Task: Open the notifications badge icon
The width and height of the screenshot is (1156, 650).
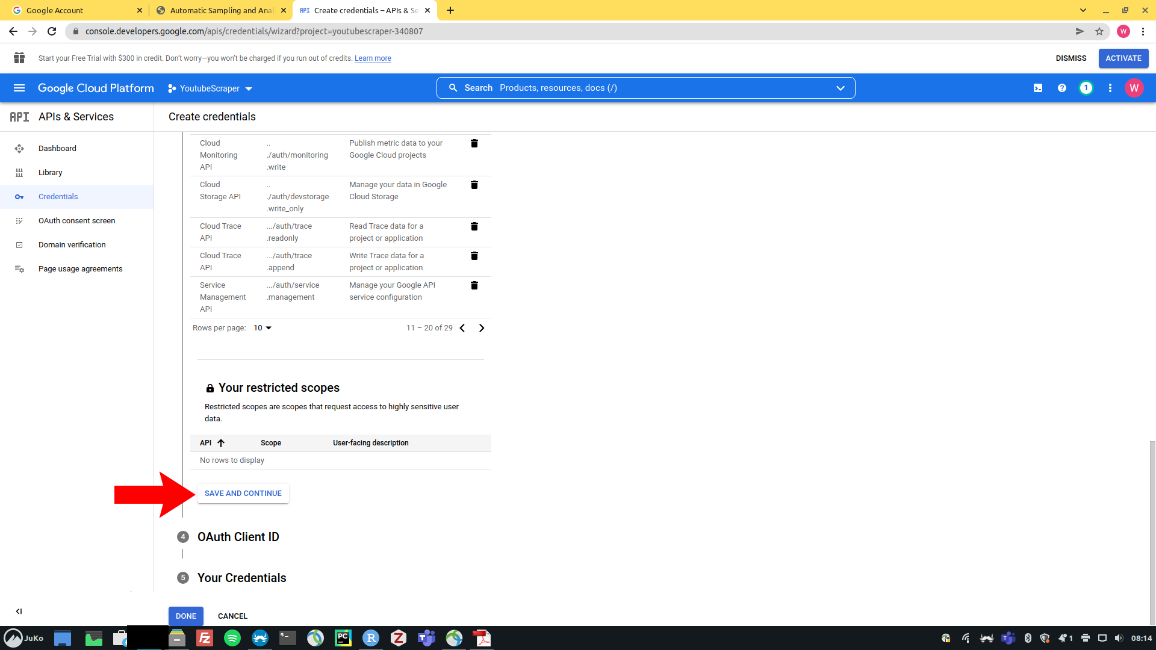Action: tap(1086, 88)
